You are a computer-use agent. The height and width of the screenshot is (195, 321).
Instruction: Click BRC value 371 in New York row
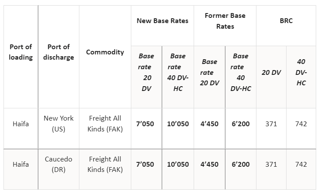(271, 124)
